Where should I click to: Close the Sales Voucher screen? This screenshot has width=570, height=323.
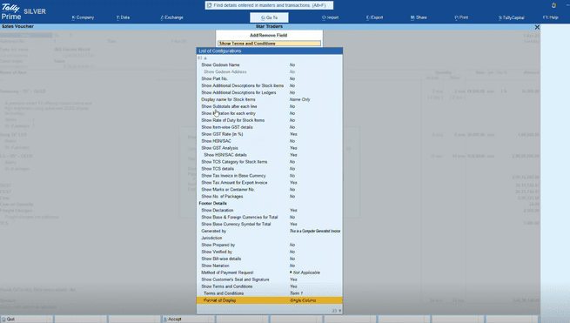tap(537, 27)
